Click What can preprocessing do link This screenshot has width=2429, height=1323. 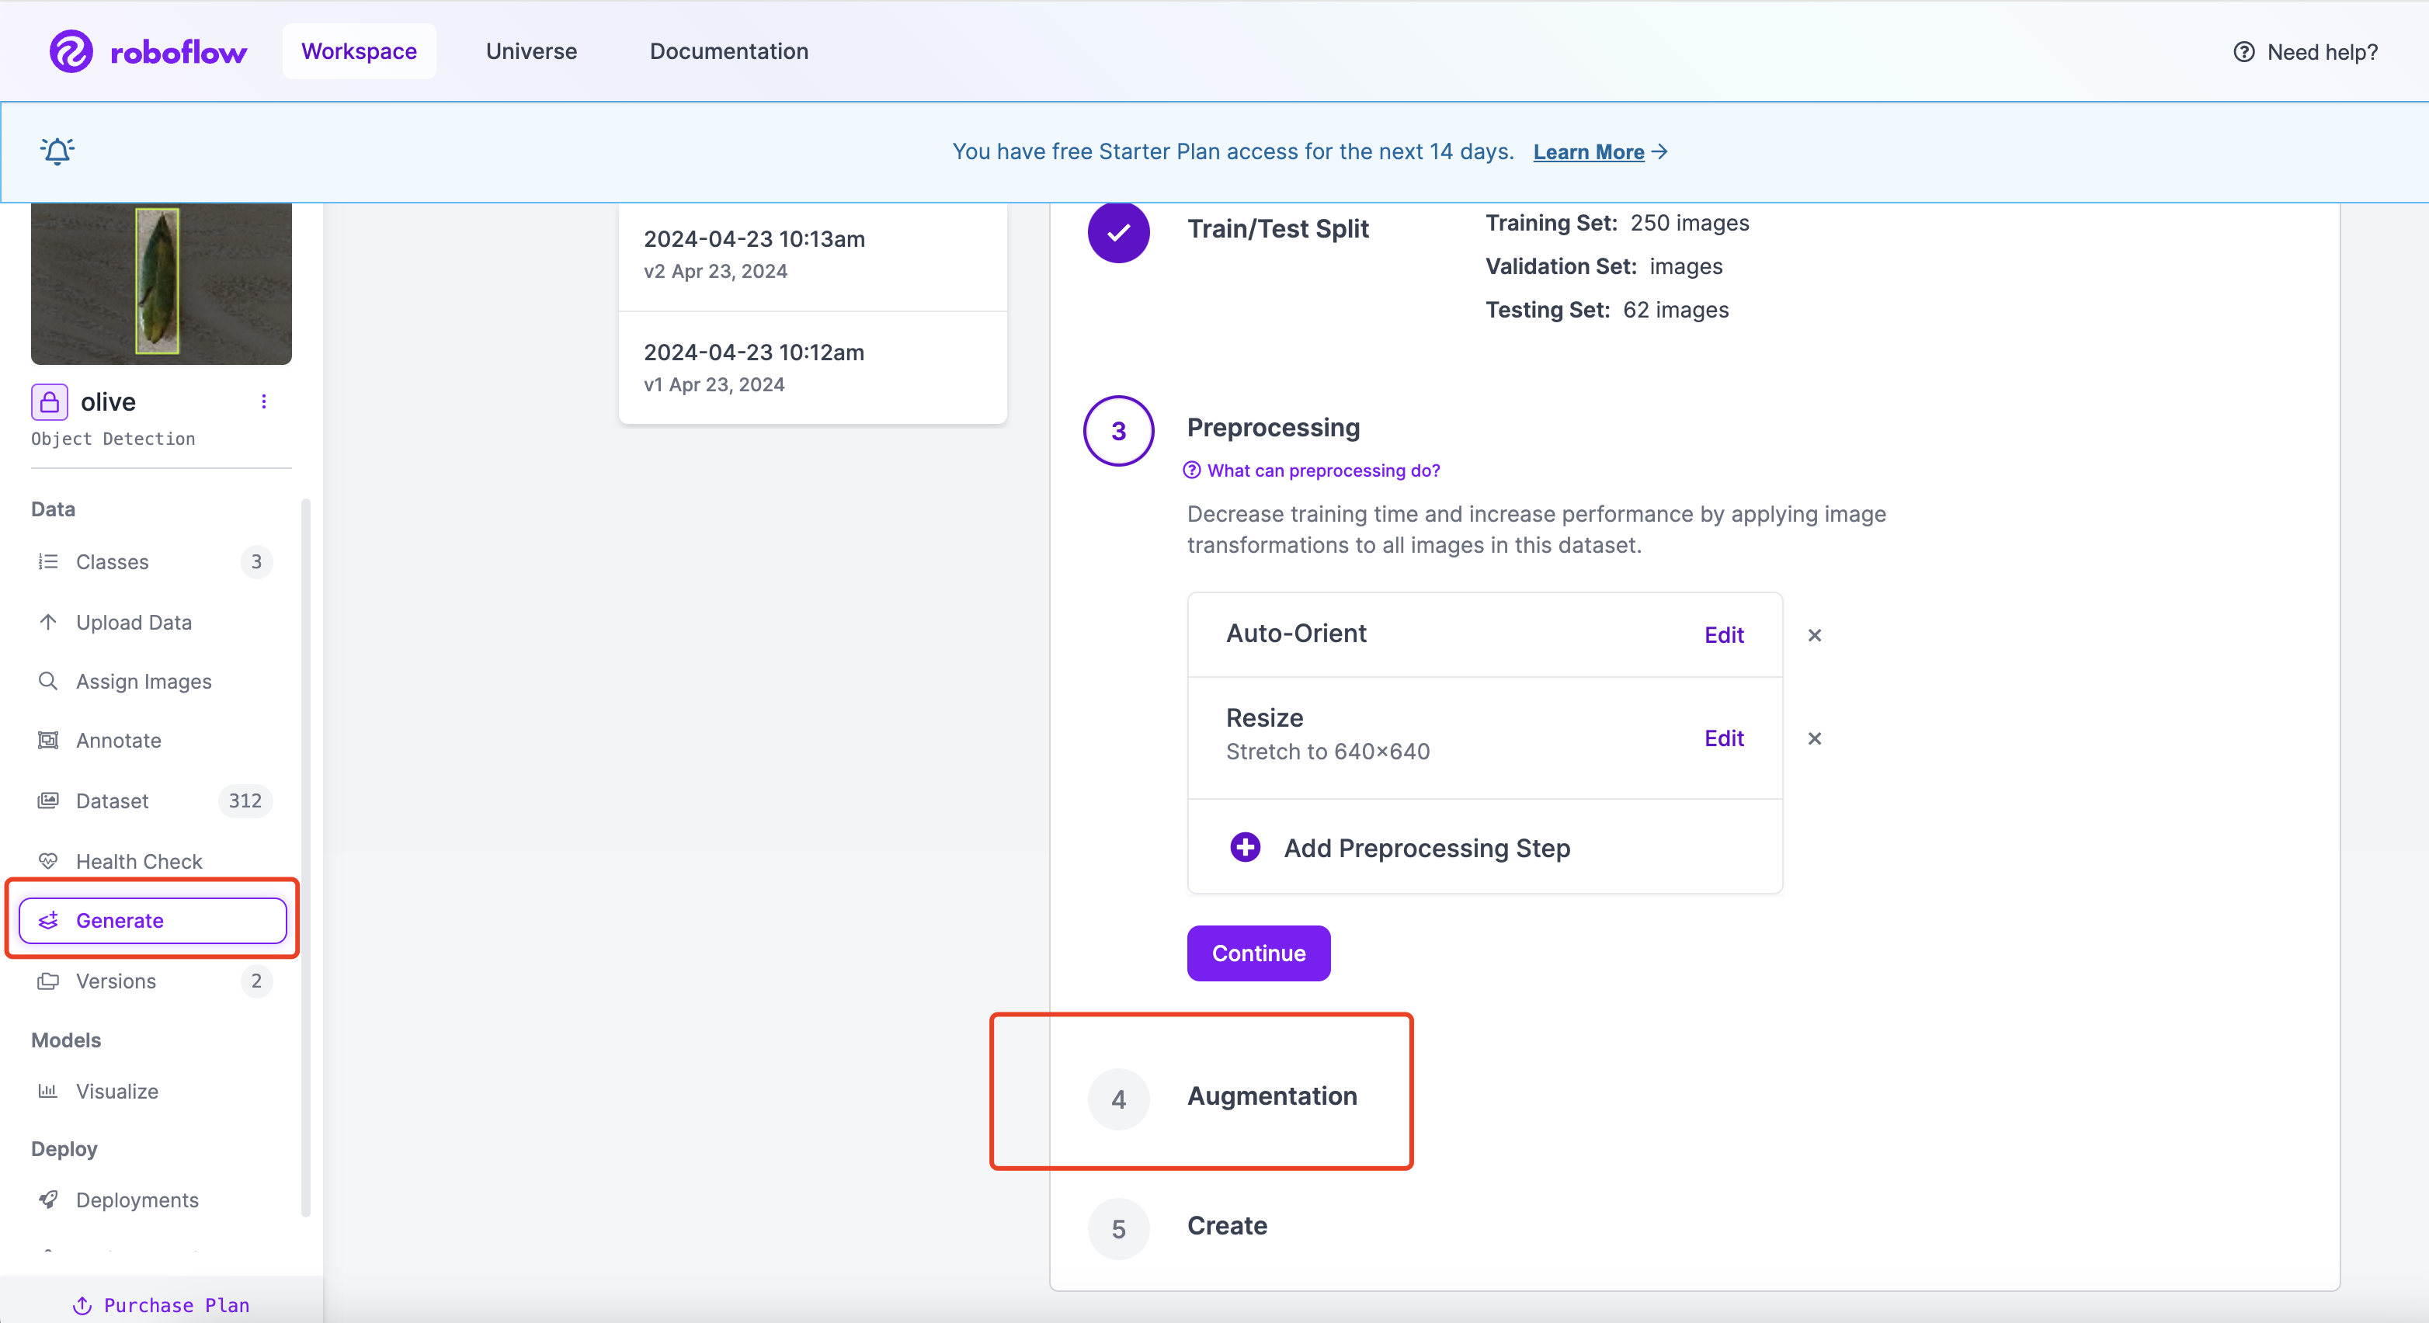coord(1322,470)
